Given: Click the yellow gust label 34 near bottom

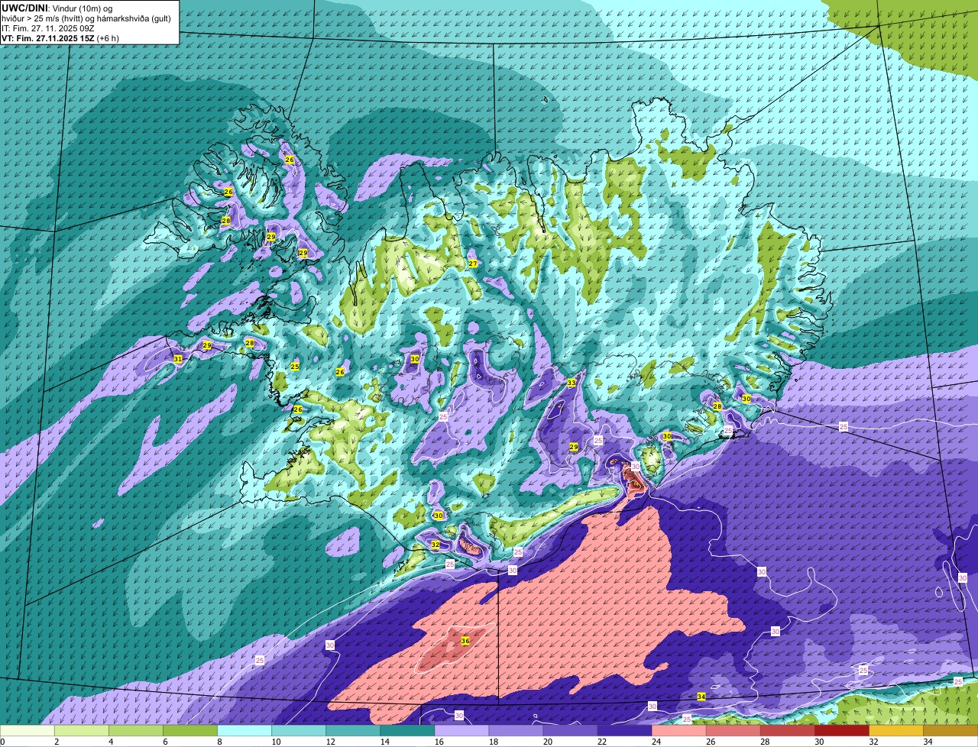Looking at the screenshot, I should coord(701,696).
